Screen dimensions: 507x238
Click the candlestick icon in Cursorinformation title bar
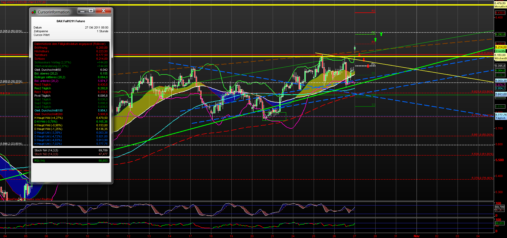click(34, 12)
